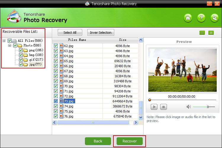Click the green Recover button
The image size is (222, 148).
tap(129, 141)
